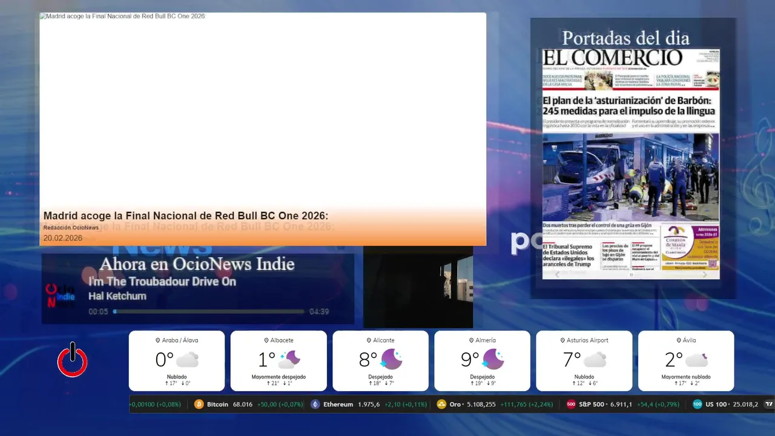Click 'Mayormente nublado' on Ávila card
The image size is (775, 436).
point(686,377)
